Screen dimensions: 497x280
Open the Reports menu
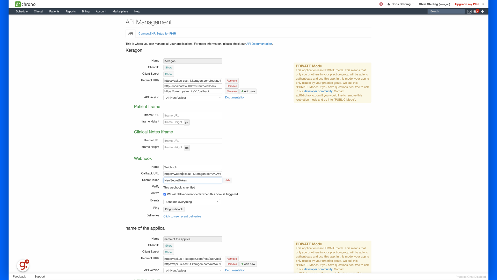(71, 11)
